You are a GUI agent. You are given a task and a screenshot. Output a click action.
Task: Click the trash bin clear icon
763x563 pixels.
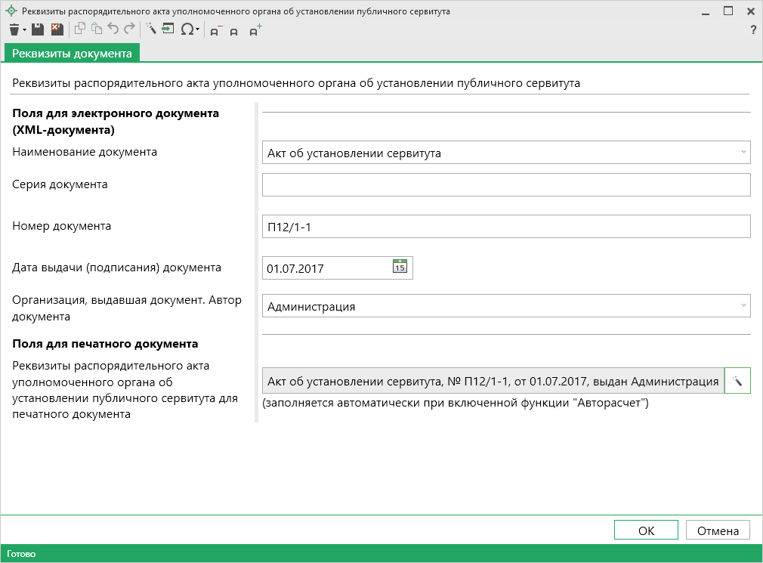[14, 29]
